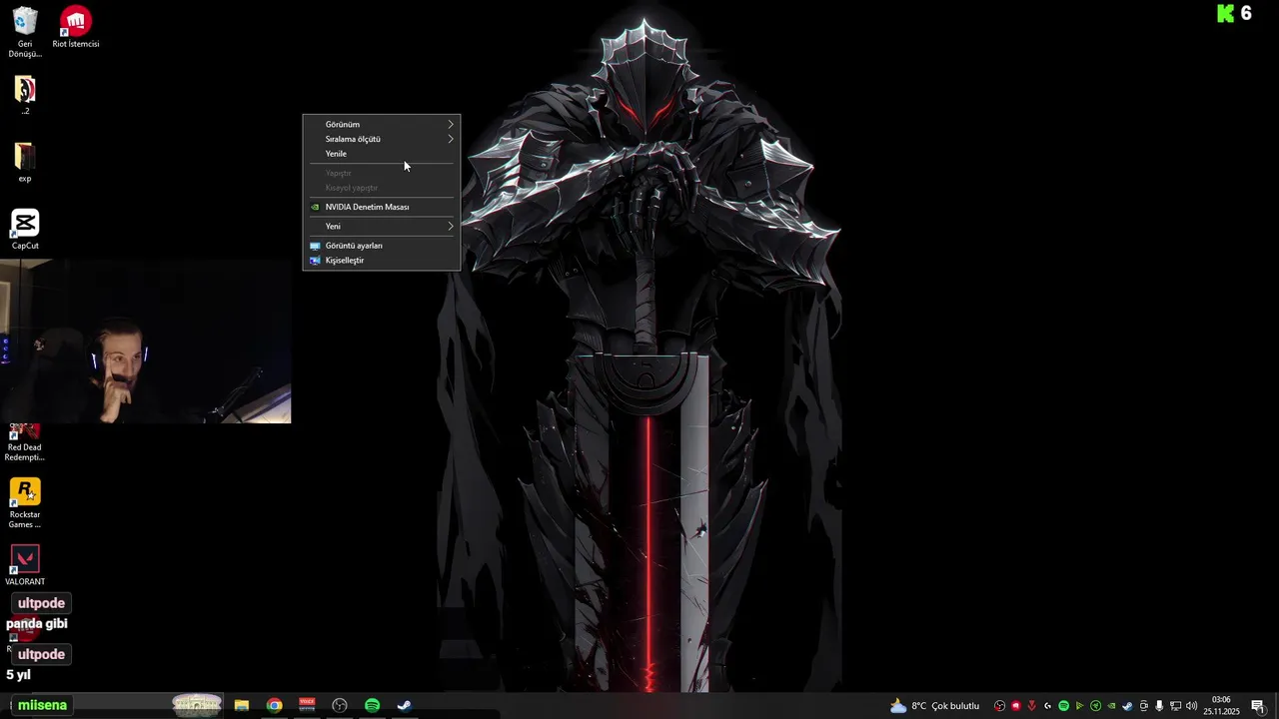
Task: Click the Spotify tray icon
Action: (x=1063, y=706)
